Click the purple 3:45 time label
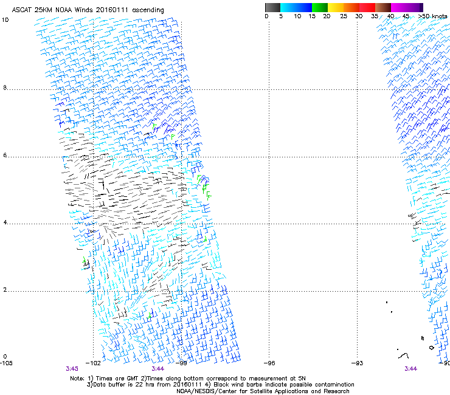The width and height of the screenshot is (450, 395). point(72,369)
